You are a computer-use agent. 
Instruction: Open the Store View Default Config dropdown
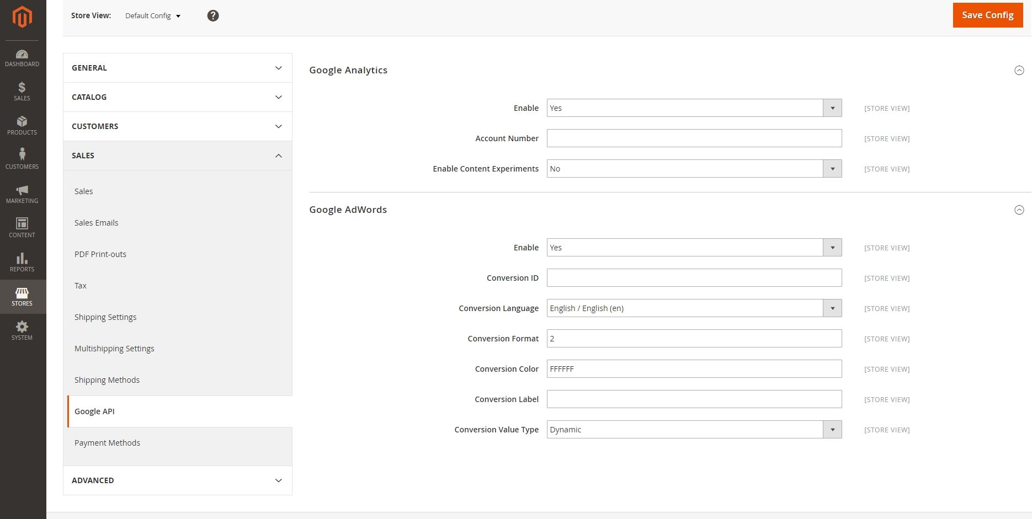pos(153,15)
